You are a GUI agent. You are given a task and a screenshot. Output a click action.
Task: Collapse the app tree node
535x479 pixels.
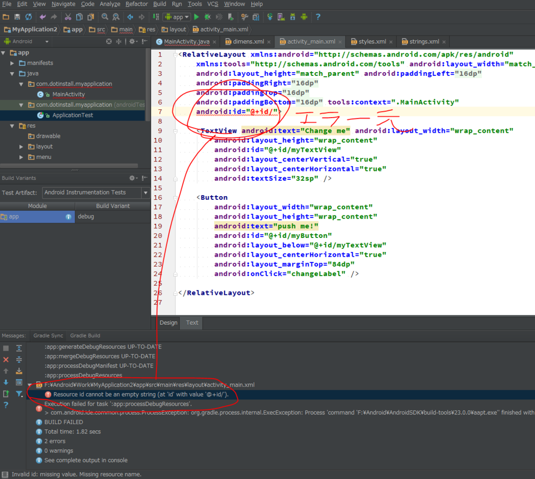pos(4,53)
